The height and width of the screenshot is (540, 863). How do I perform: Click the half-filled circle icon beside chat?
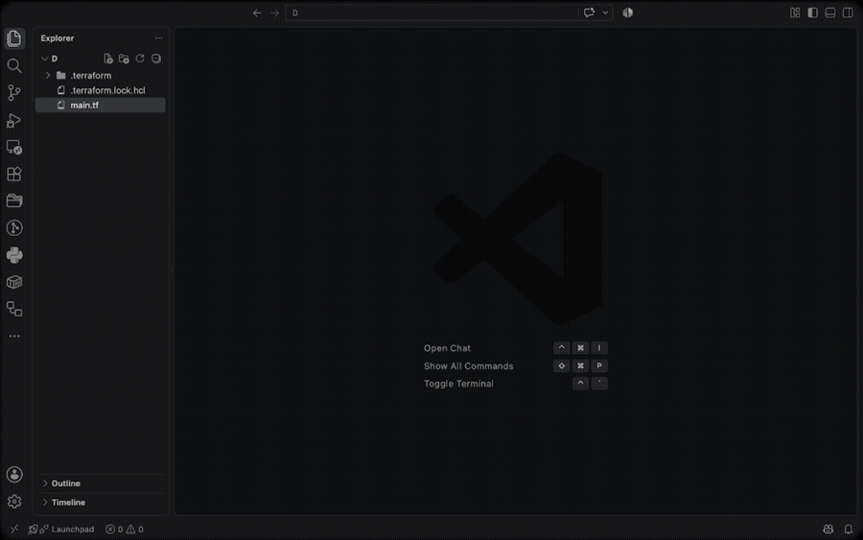pyautogui.click(x=627, y=12)
